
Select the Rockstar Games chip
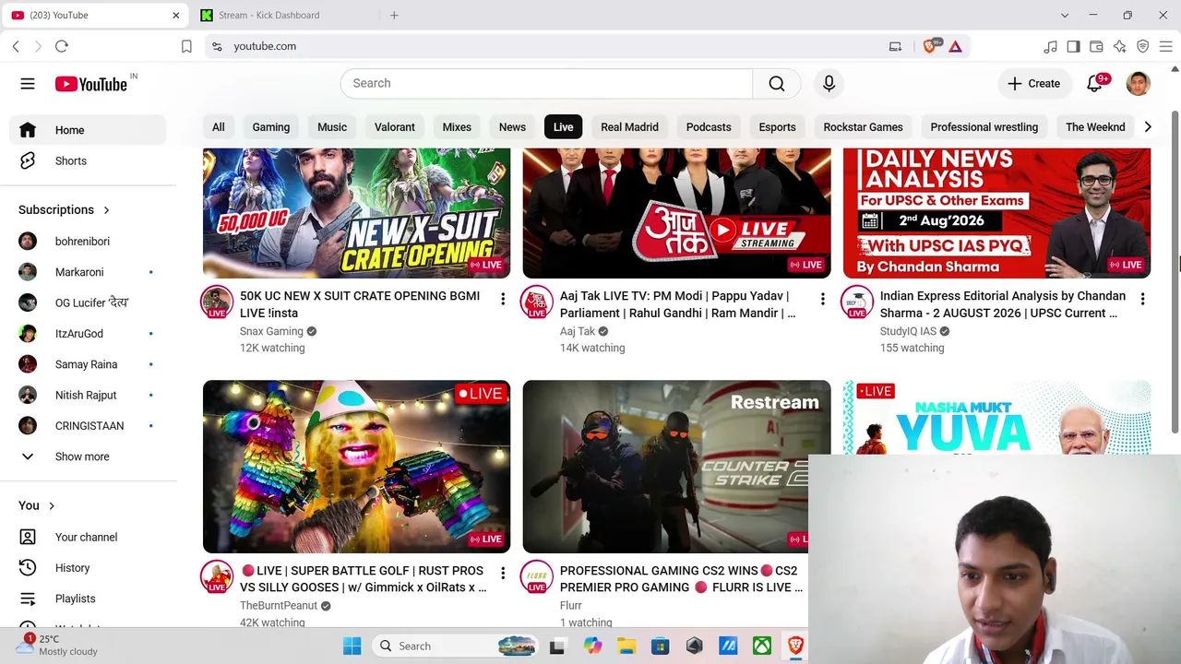(x=863, y=127)
